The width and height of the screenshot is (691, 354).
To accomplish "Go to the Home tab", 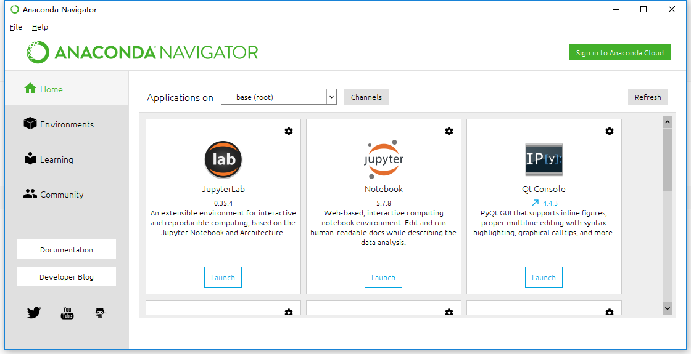I will click(x=67, y=89).
